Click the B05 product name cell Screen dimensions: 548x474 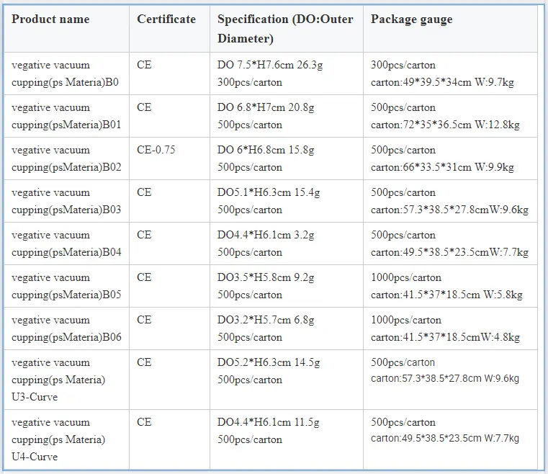click(x=66, y=286)
